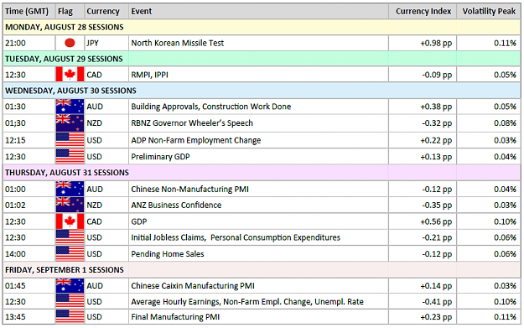Click the Event column header
The height and width of the screenshot is (328, 524).
click(142, 12)
